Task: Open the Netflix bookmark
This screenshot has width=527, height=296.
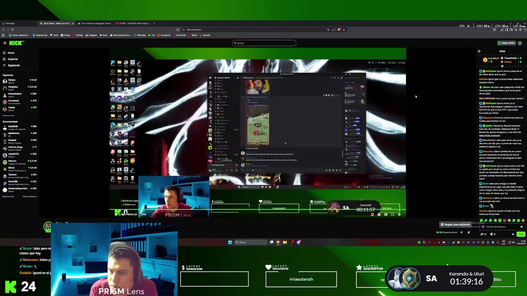Action: pos(193,35)
